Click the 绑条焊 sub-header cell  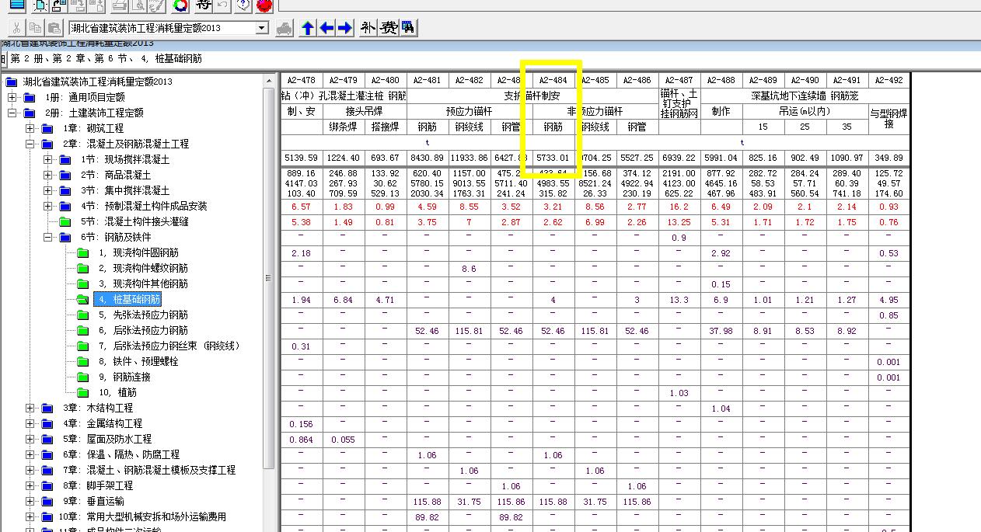point(343,127)
